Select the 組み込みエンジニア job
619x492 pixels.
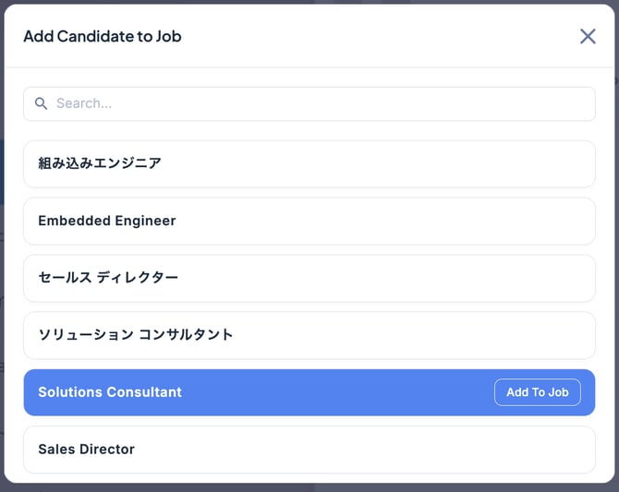click(x=309, y=164)
